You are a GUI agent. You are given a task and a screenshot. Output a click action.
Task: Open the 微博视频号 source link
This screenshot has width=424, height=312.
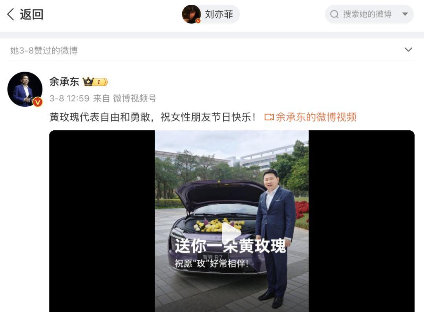click(134, 99)
